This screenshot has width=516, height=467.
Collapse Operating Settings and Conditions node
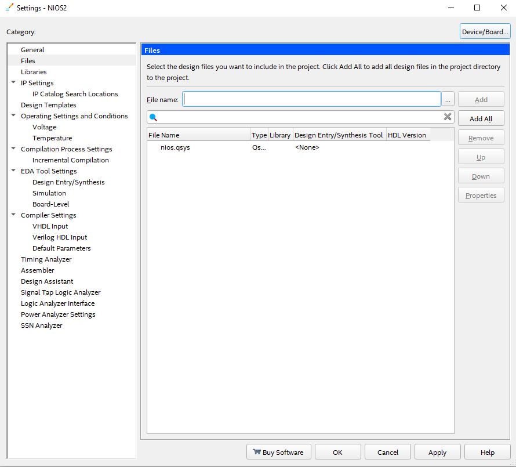coord(13,115)
